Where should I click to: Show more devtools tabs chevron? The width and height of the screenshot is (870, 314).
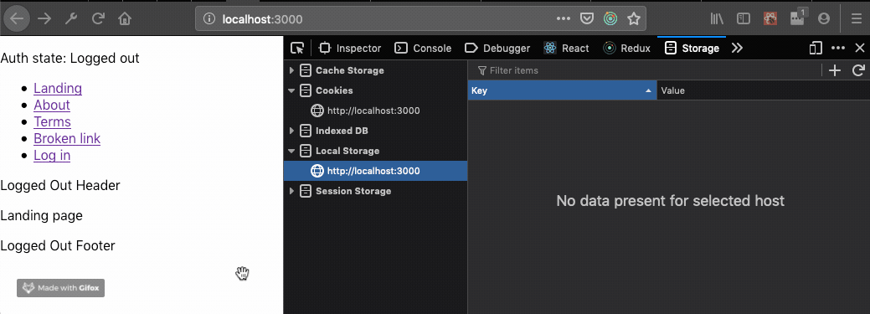(737, 49)
